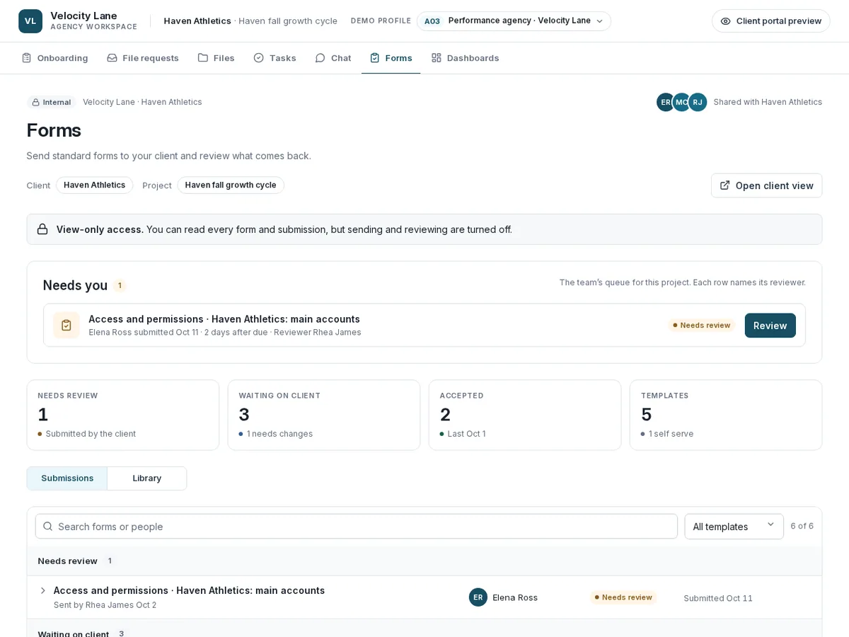Click the search magnifier icon
This screenshot has width=849, height=637.
pos(47,527)
